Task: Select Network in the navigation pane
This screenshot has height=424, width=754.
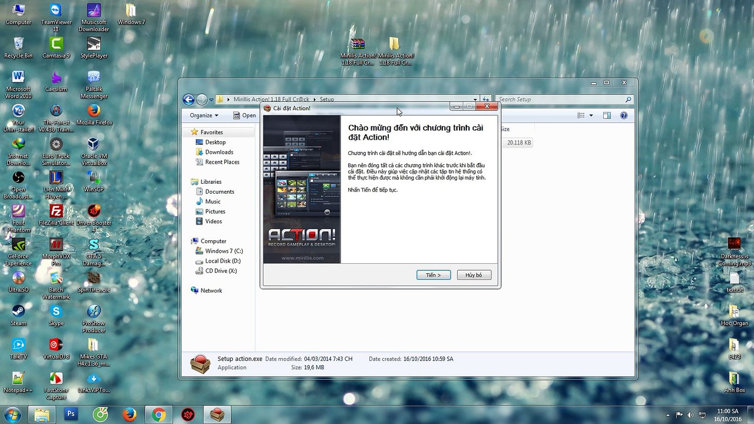Action: pyautogui.click(x=211, y=291)
